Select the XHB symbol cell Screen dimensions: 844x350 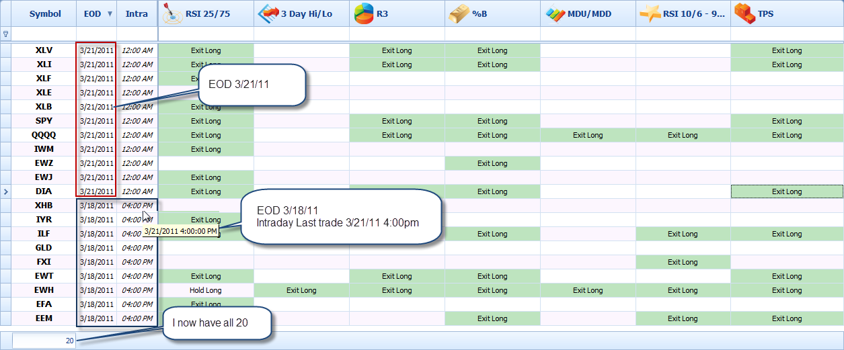(44, 206)
